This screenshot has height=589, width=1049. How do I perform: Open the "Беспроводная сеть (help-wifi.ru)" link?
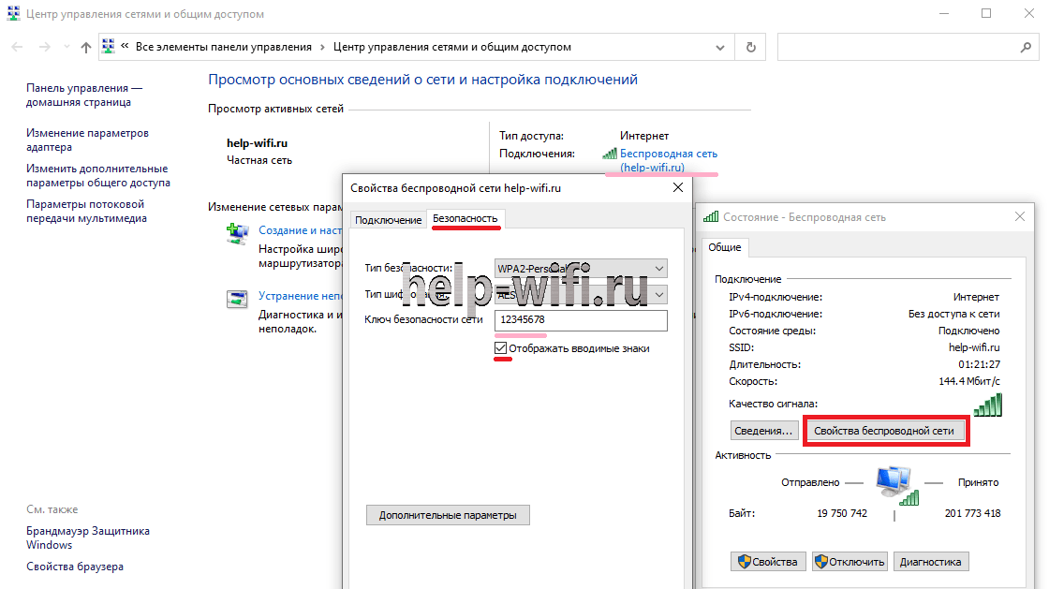pyautogui.click(x=668, y=160)
